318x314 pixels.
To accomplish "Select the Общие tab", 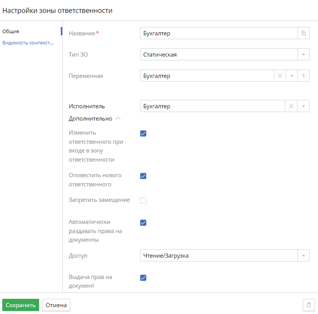I will pyautogui.click(x=11, y=31).
